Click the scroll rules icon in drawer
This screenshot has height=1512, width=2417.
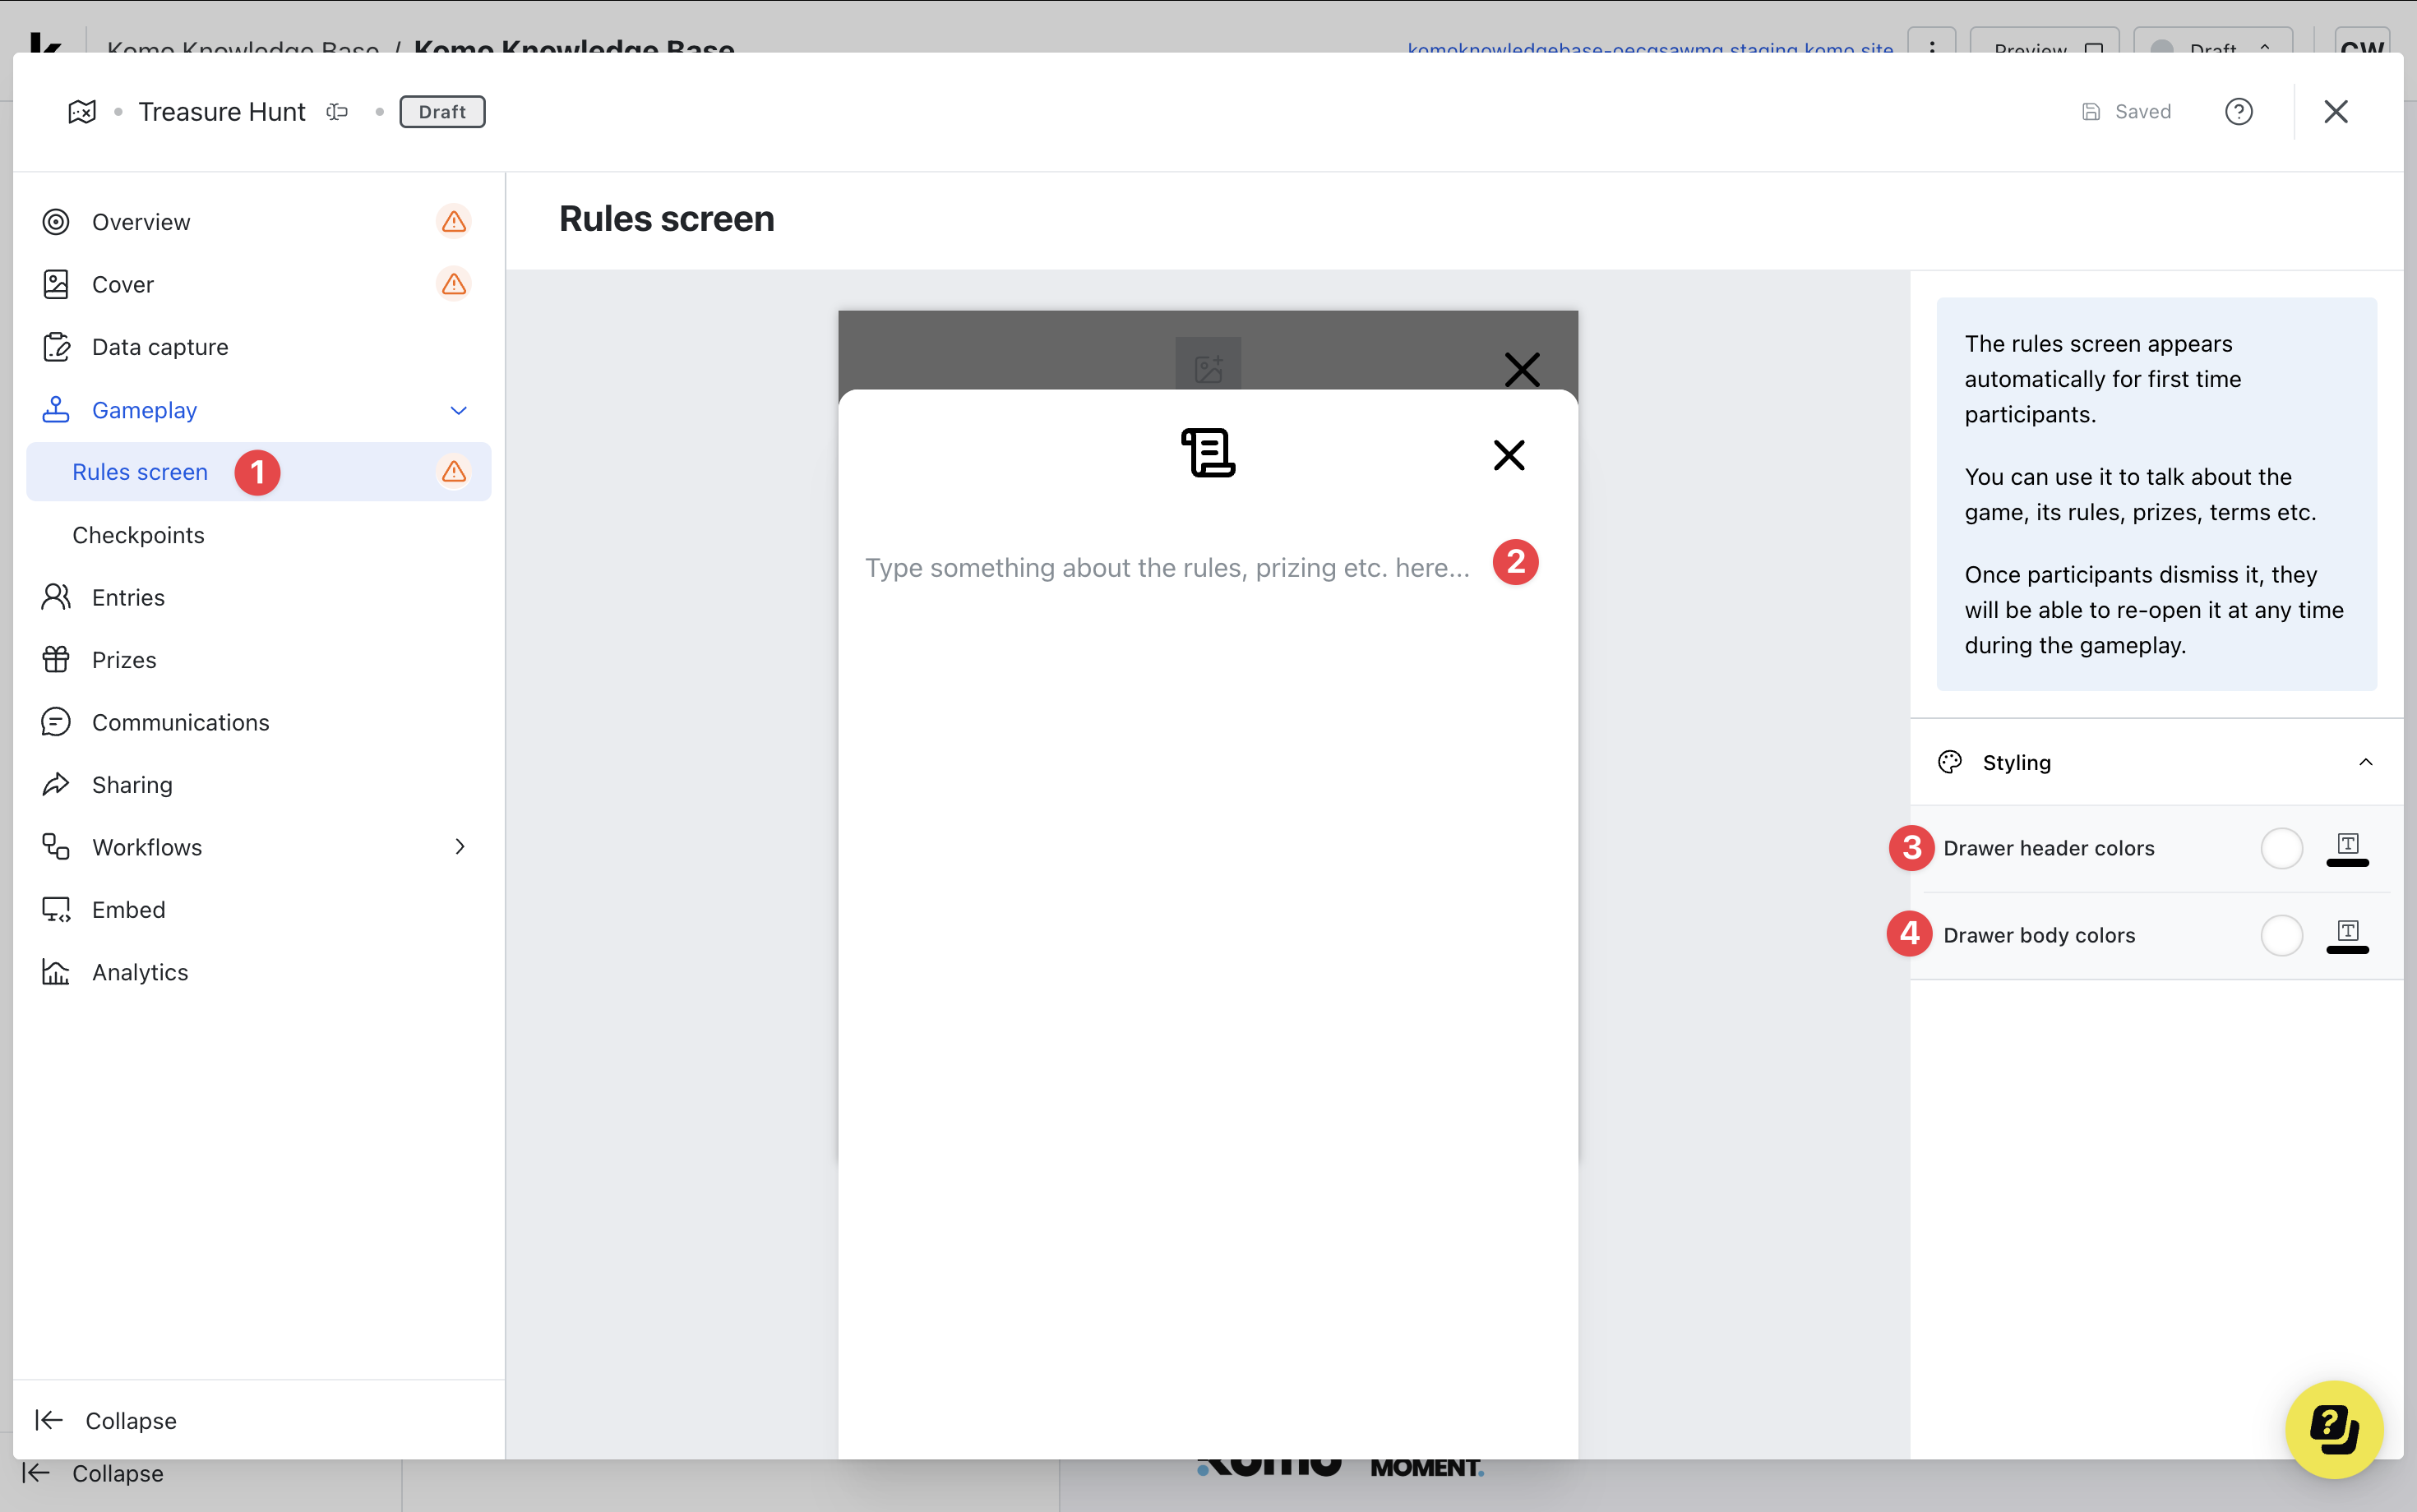point(1208,453)
